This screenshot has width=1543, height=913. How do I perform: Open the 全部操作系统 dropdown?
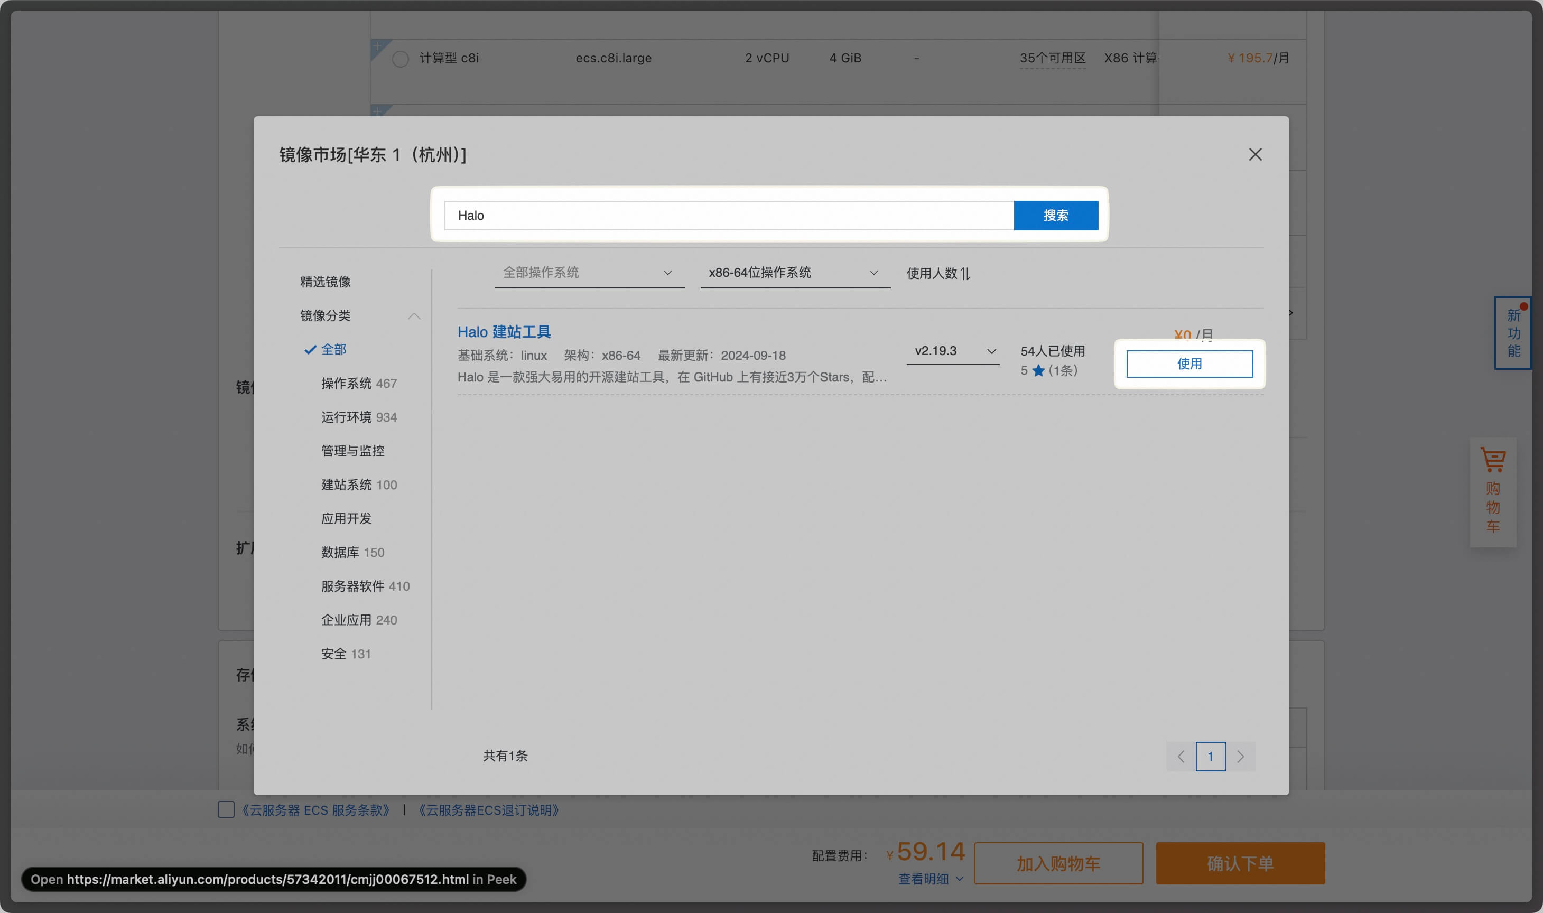click(x=588, y=273)
